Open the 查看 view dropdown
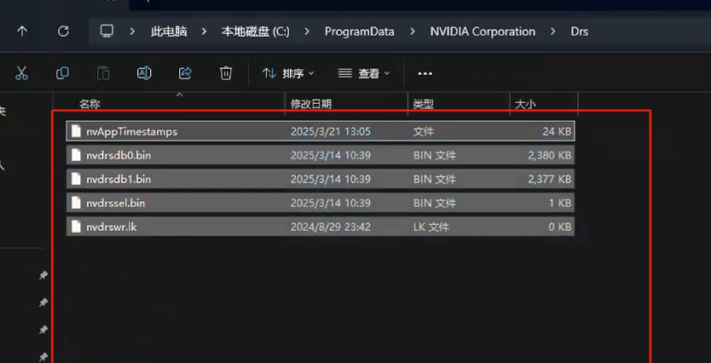Viewport: 711px width, 363px height. (x=364, y=73)
